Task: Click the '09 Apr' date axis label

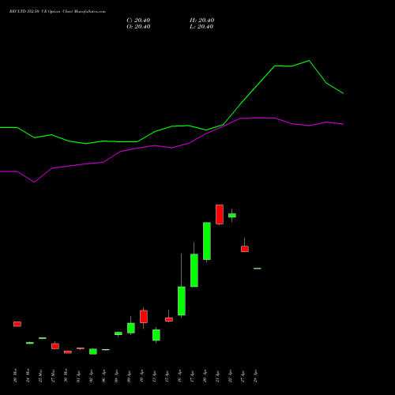Action: pyautogui.click(x=129, y=377)
